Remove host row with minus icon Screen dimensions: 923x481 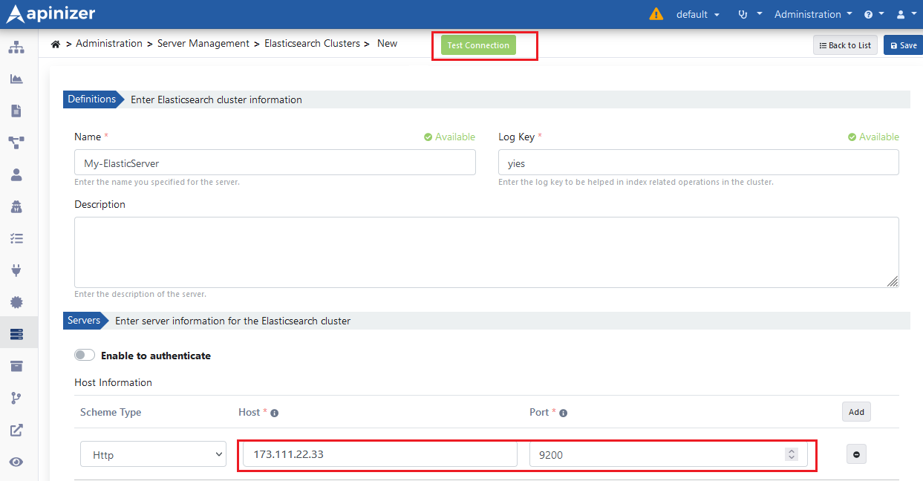856,454
